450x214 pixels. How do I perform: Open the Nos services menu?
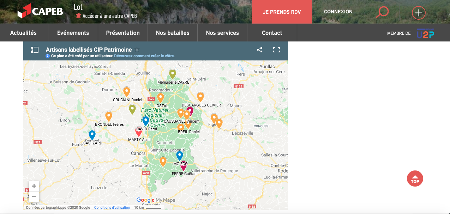tap(222, 33)
